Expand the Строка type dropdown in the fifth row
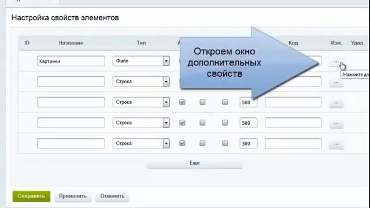 pyautogui.click(x=141, y=143)
